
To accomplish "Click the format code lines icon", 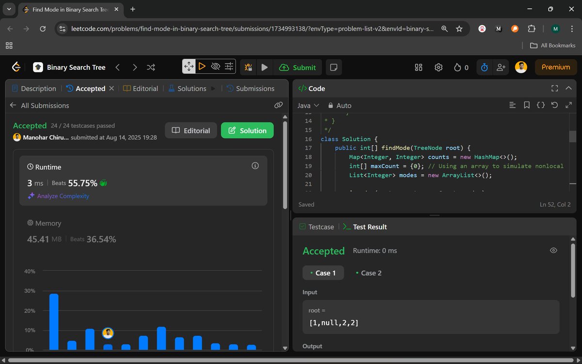I will [513, 105].
